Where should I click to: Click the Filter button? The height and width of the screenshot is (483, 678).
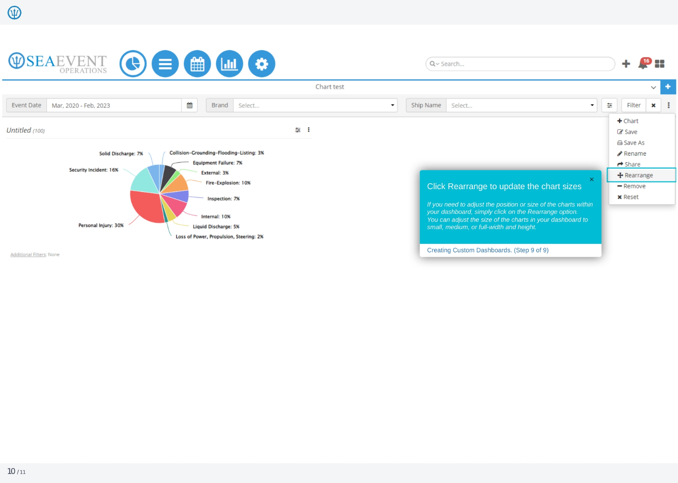pyautogui.click(x=634, y=106)
